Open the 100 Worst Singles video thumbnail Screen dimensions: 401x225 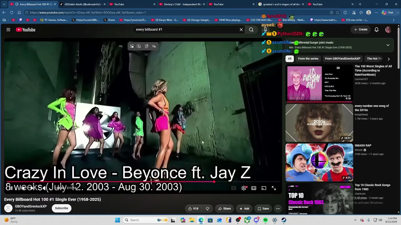(319, 83)
